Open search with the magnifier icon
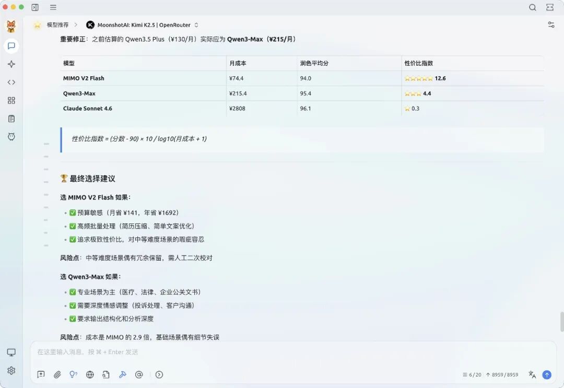 tap(533, 7)
